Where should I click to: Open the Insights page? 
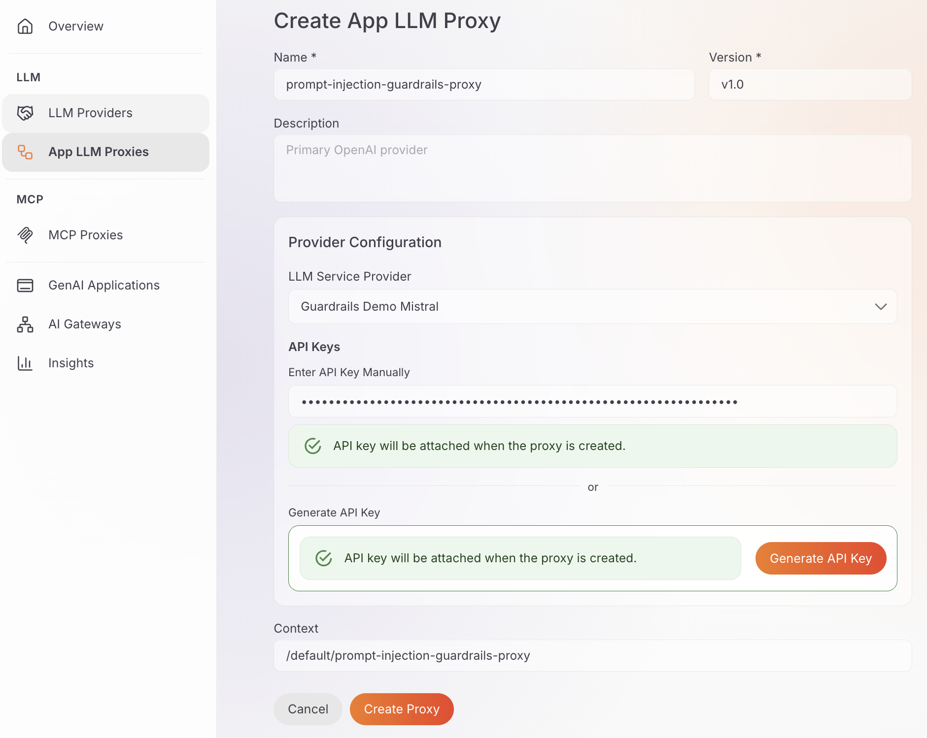click(106, 363)
